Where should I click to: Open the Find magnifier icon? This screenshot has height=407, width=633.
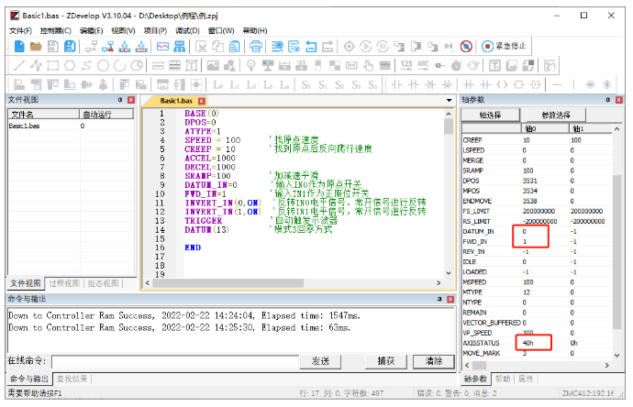(x=277, y=47)
